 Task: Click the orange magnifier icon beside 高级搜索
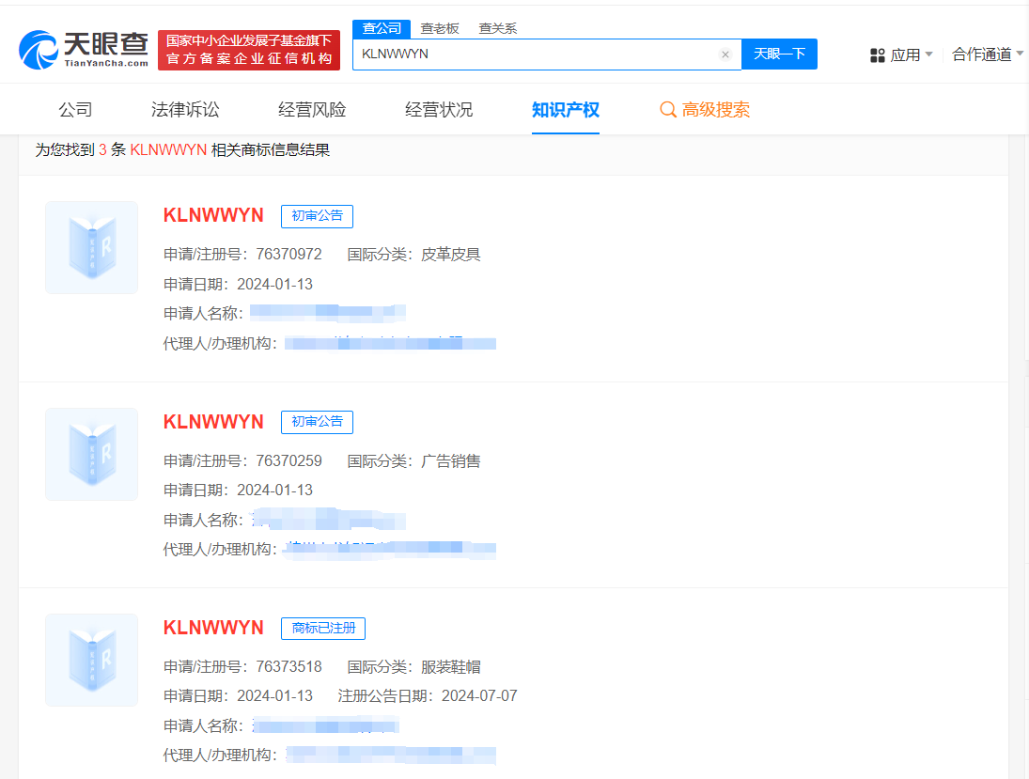(668, 110)
